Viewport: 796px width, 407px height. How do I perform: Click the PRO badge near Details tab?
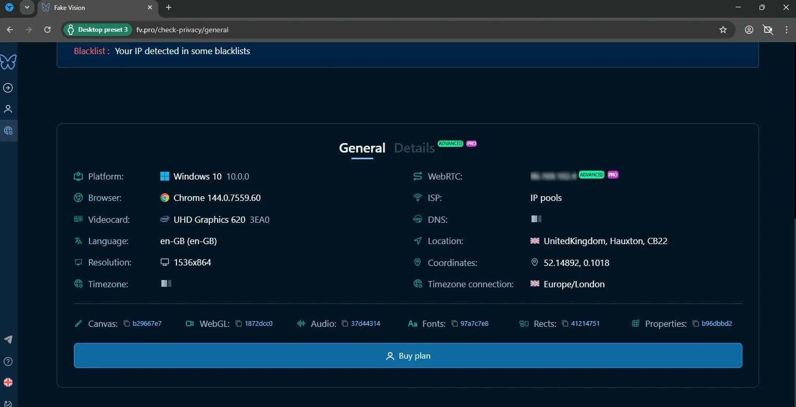click(471, 143)
